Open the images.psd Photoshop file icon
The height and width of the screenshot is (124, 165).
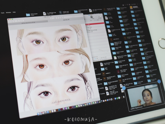60,12
